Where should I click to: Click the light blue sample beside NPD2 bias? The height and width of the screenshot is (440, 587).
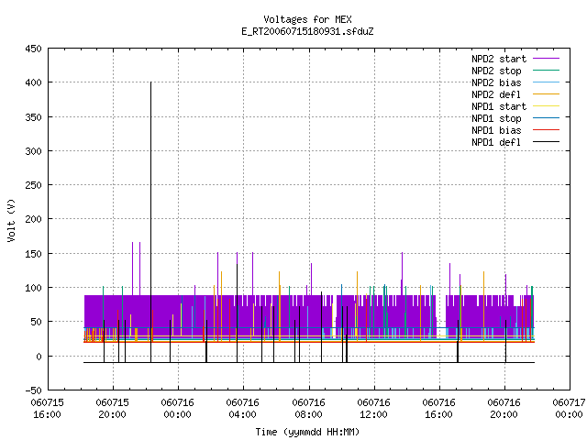click(547, 82)
